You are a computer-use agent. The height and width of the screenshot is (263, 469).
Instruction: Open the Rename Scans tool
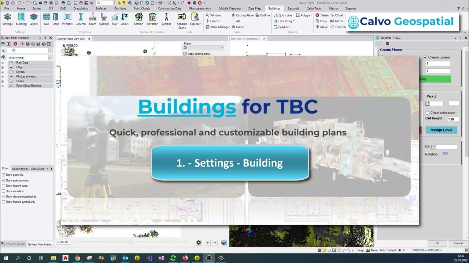[x=182, y=21]
